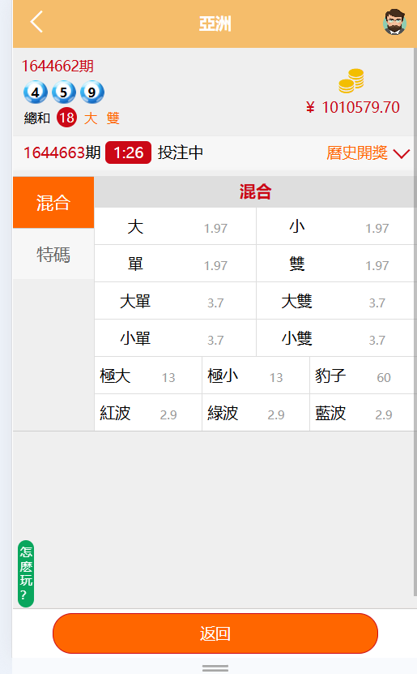Screen dimensions: 417x674
Task: Expand the 歷史開獎 history dropdown
Action: pyautogui.click(x=368, y=153)
